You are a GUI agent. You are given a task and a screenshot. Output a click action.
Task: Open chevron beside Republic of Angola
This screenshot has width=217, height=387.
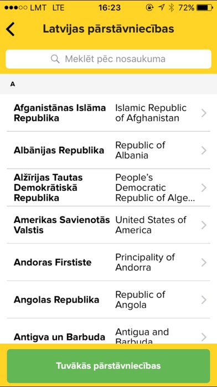(x=204, y=300)
